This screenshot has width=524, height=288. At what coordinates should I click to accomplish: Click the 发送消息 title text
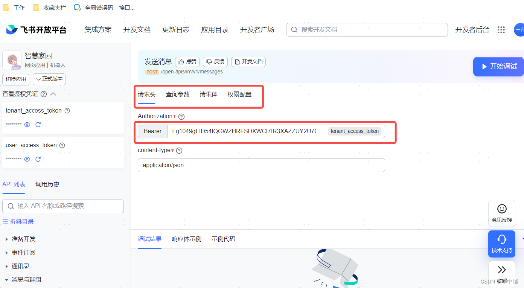(158, 62)
